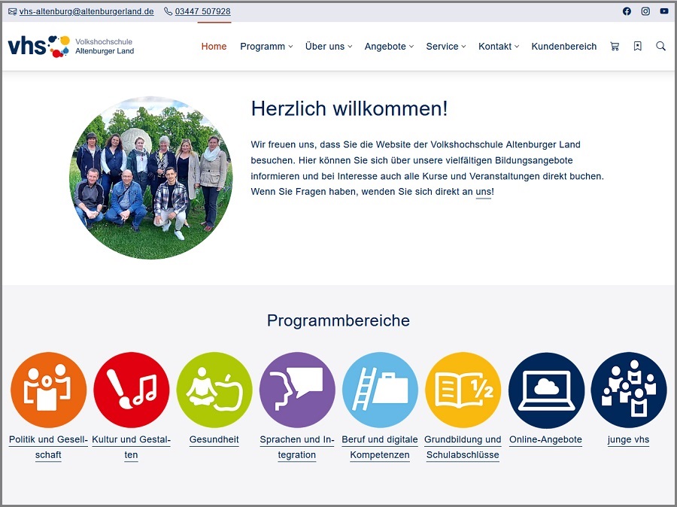Click the junge vhs text link
The height and width of the screenshot is (507, 677).
click(628, 440)
